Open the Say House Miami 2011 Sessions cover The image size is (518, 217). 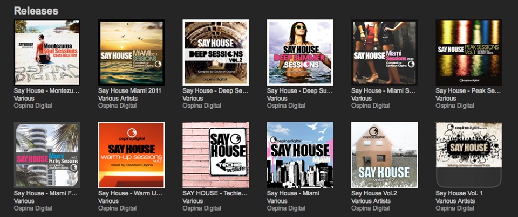pos(131,52)
